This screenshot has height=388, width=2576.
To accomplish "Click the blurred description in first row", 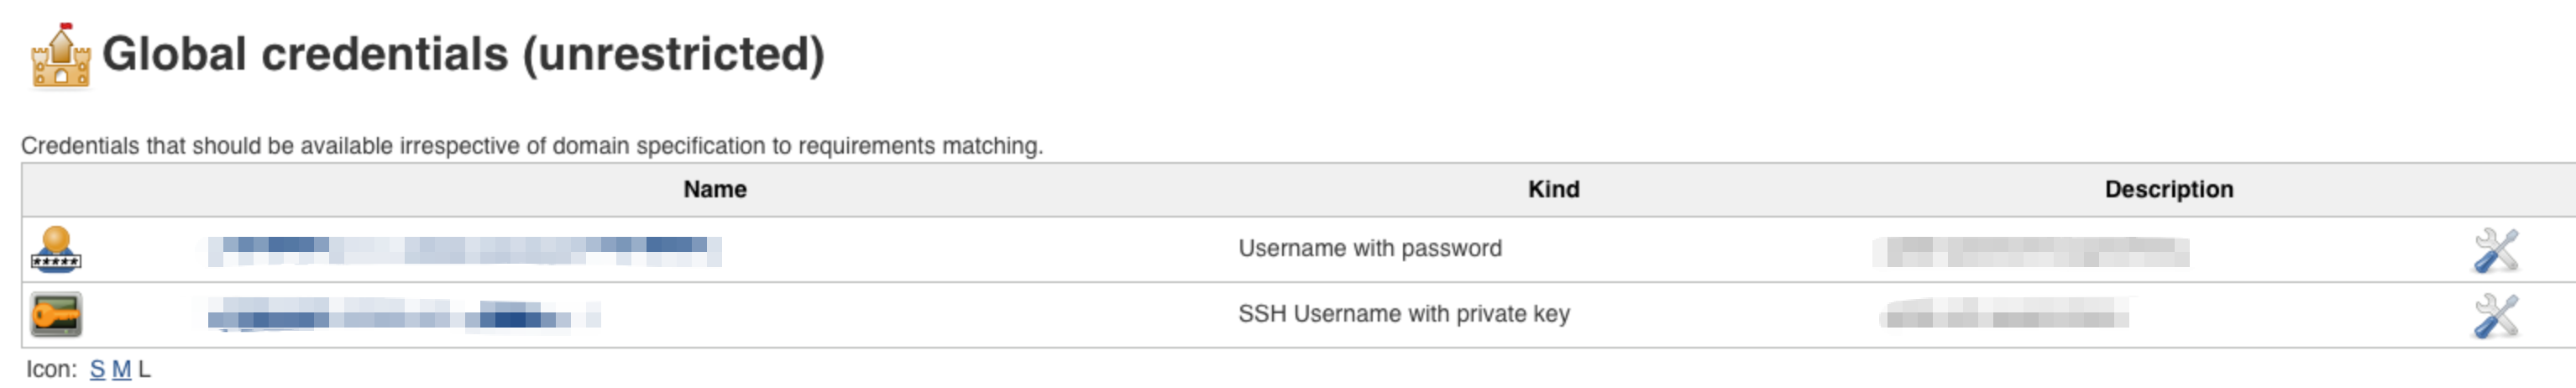I will point(2031,251).
